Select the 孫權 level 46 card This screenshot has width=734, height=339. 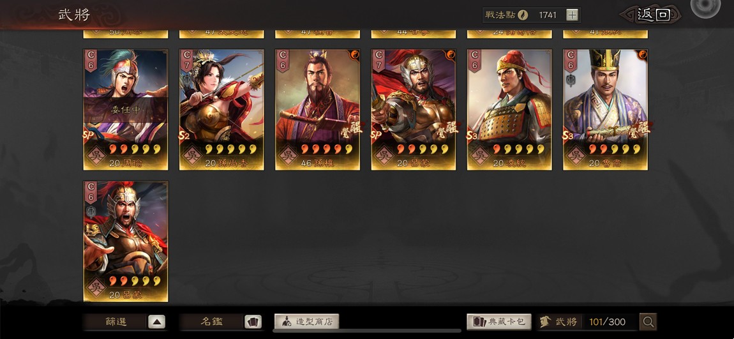317,110
